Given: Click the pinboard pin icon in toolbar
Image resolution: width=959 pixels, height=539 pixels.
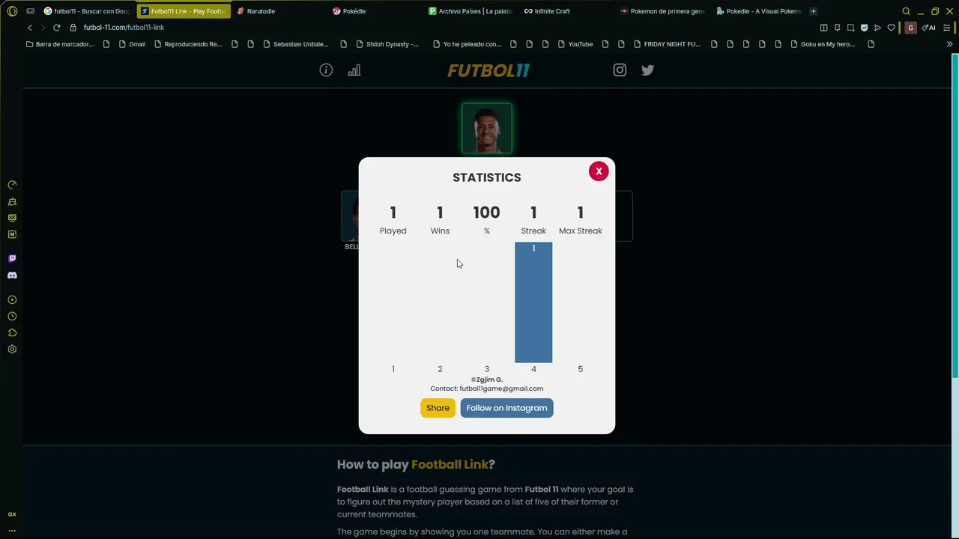Looking at the screenshot, I should [837, 28].
